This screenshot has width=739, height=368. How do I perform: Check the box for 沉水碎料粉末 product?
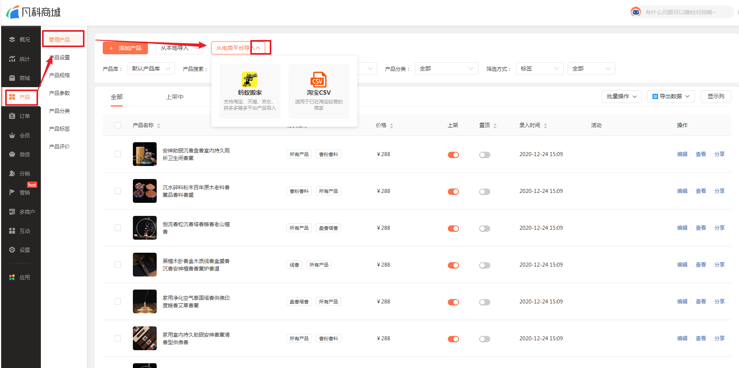tap(118, 191)
